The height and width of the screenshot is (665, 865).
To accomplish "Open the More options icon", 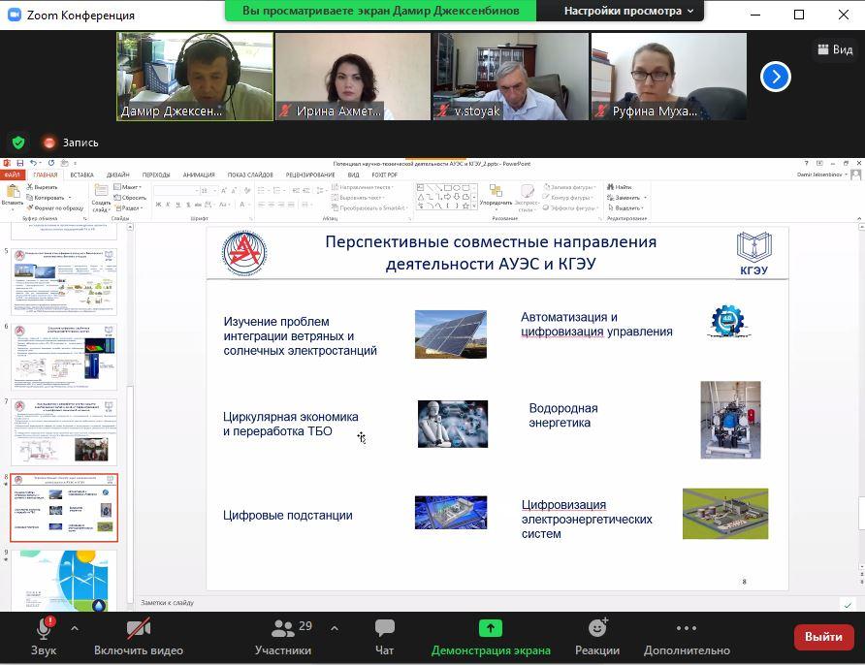I will [x=686, y=629].
